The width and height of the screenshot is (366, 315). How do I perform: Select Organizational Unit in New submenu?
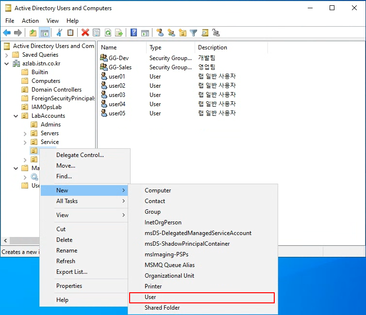click(x=202, y=276)
